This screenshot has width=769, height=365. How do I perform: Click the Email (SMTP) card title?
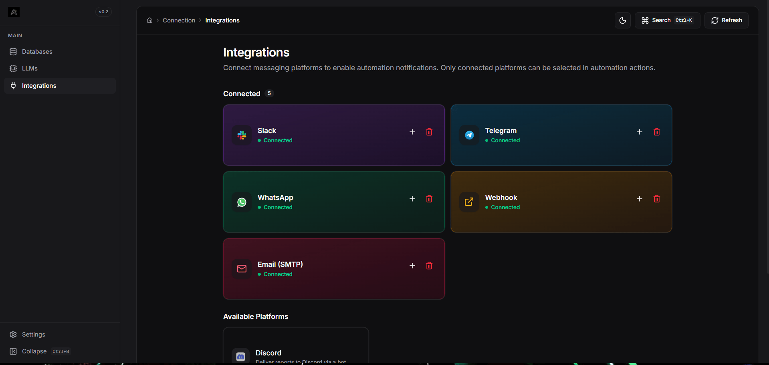point(280,264)
